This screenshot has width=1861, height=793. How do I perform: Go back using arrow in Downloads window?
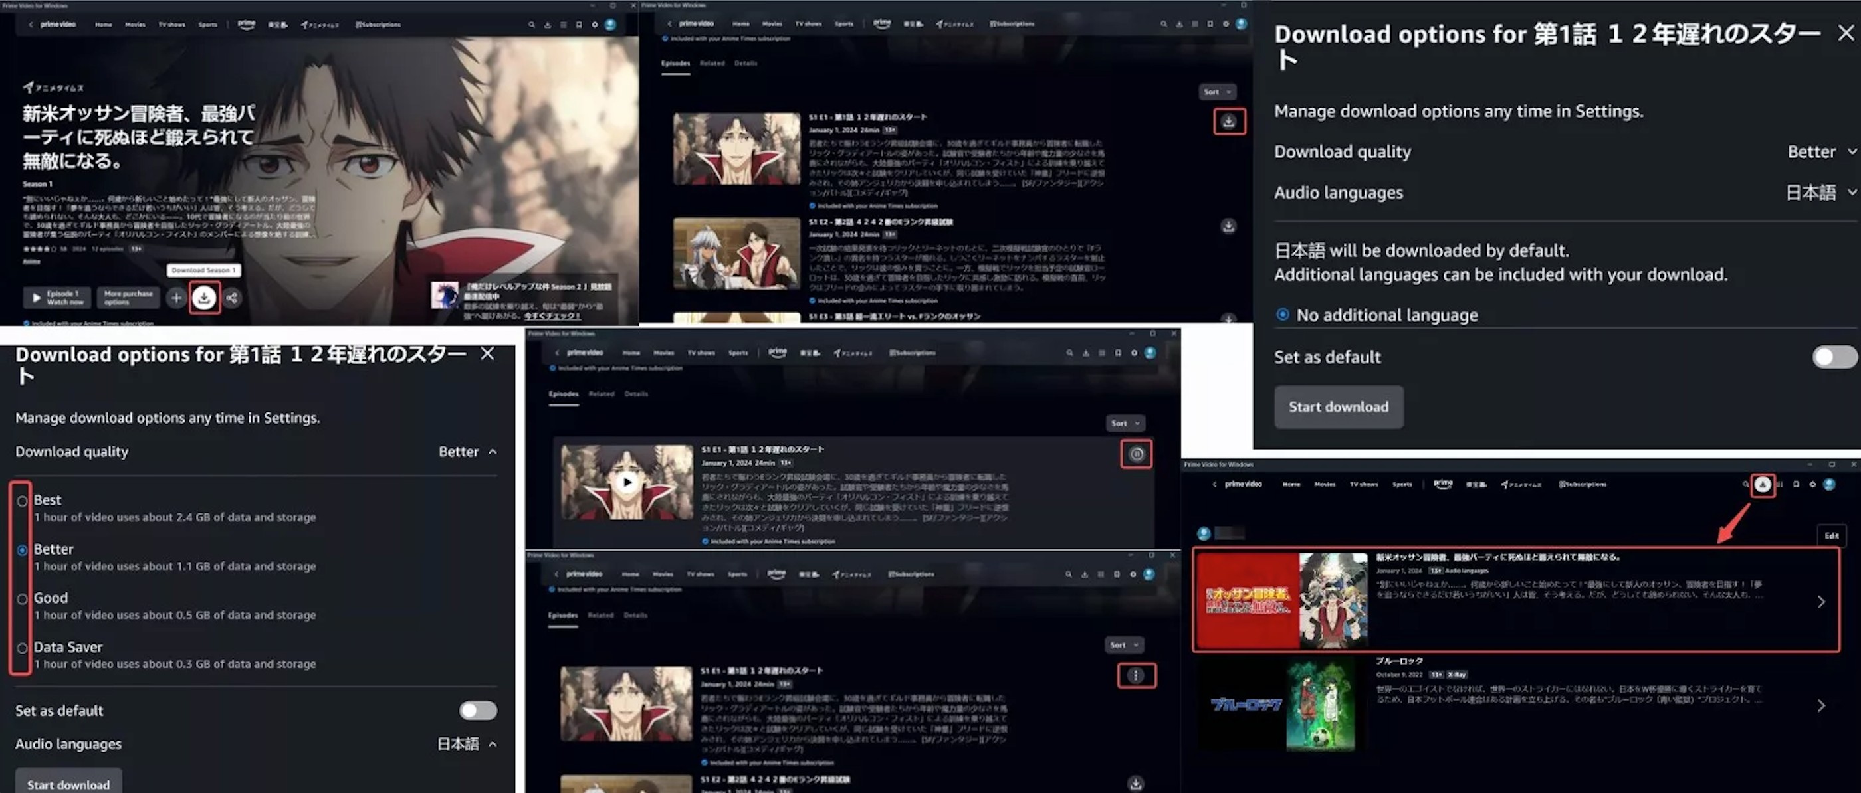(1214, 485)
